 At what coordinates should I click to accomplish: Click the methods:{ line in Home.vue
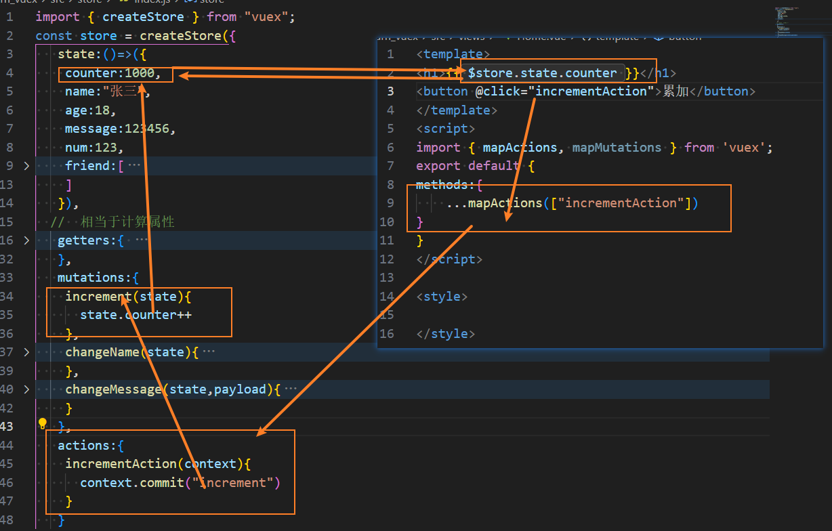(x=449, y=184)
